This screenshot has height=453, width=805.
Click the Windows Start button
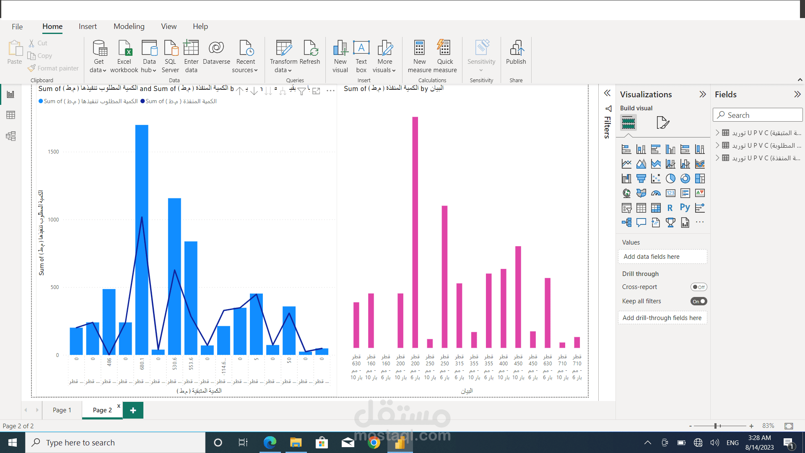[x=13, y=443]
